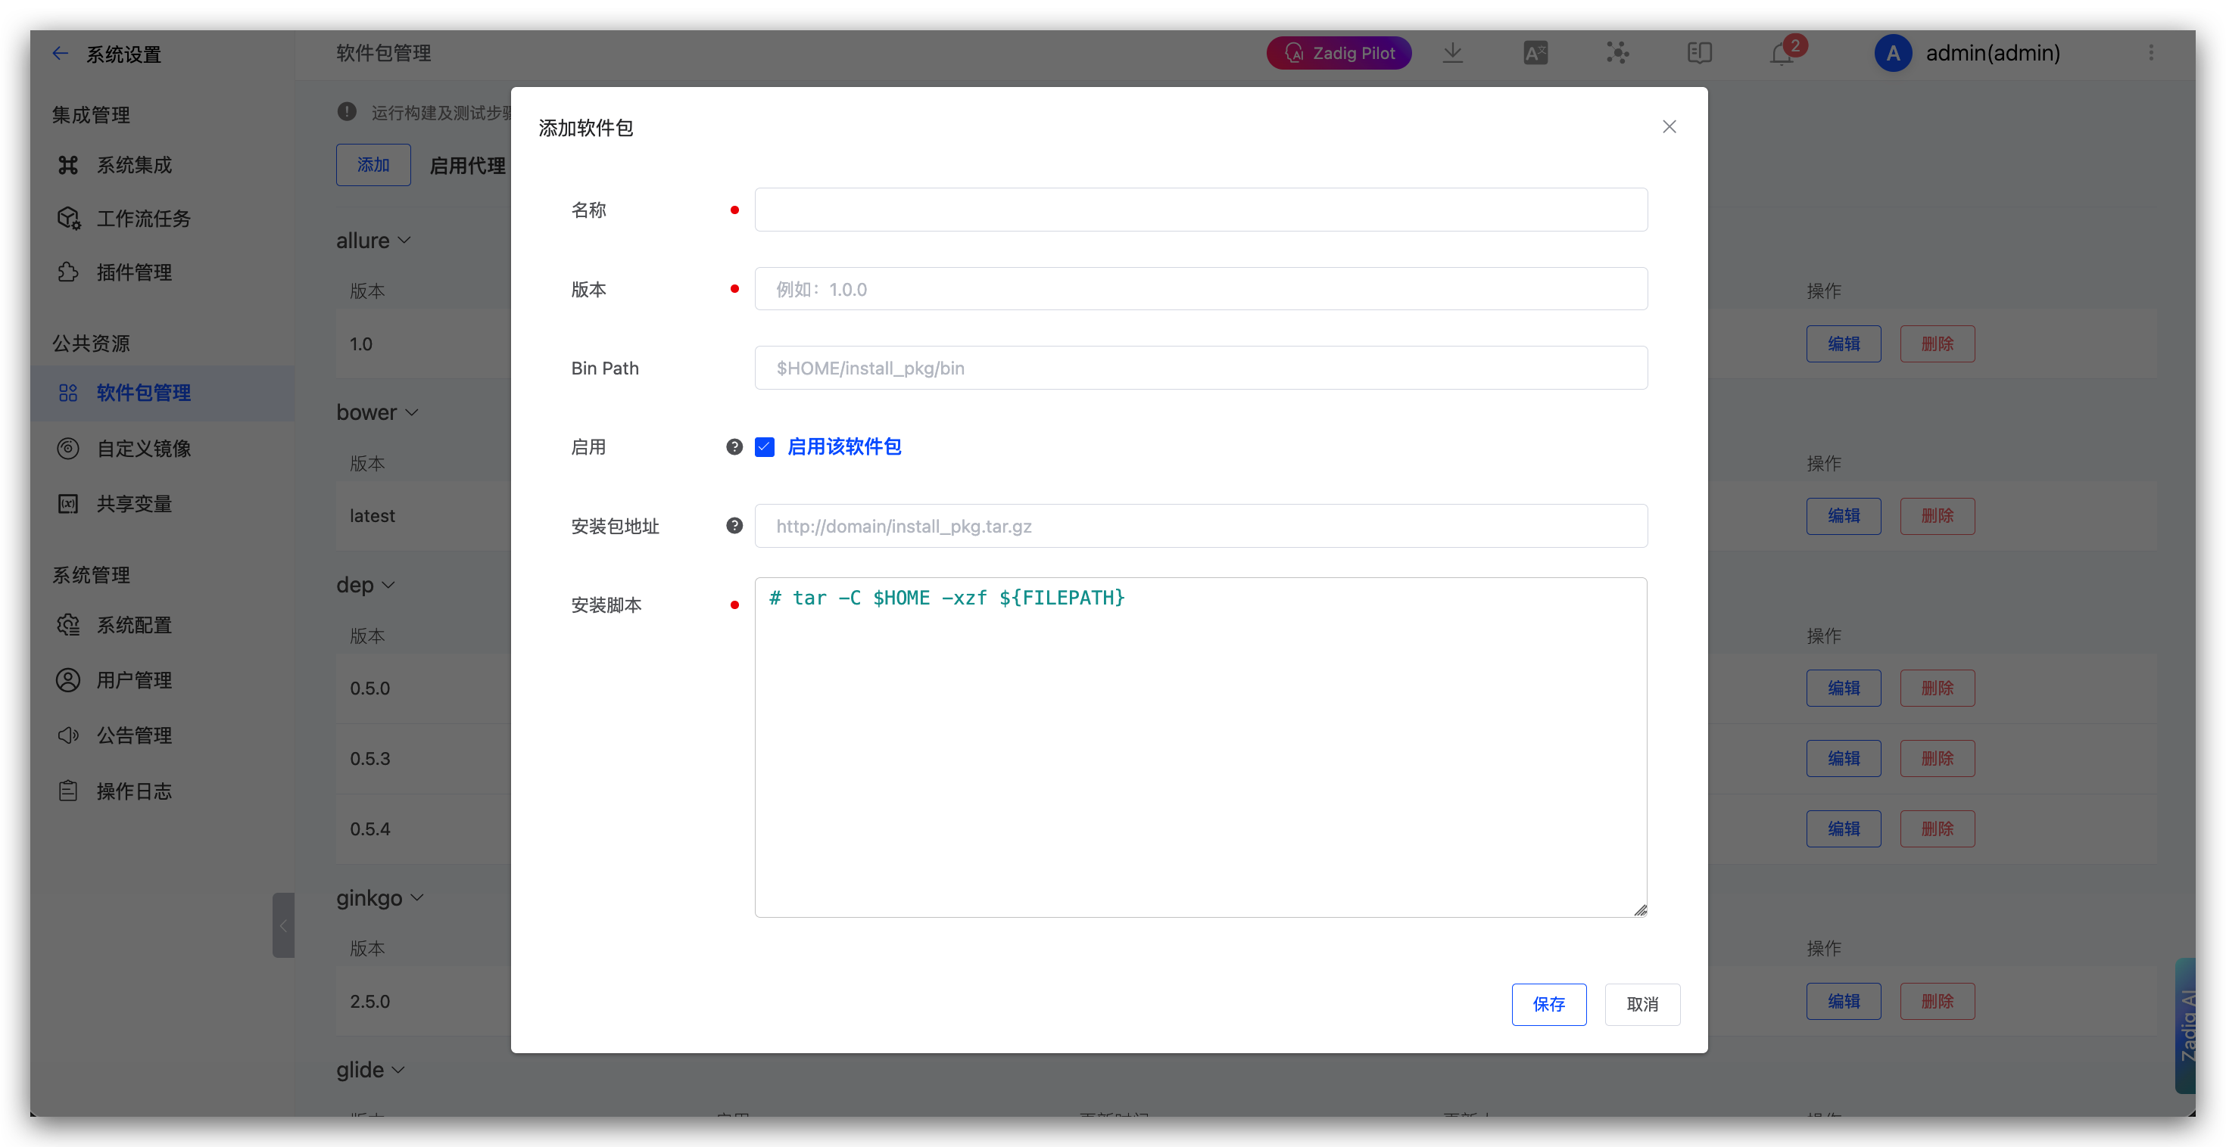The width and height of the screenshot is (2226, 1147).
Task: Click the vertical three-dot menu icon
Action: pyautogui.click(x=2151, y=53)
